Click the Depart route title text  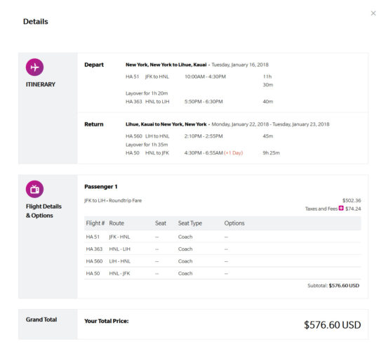tap(166, 65)
